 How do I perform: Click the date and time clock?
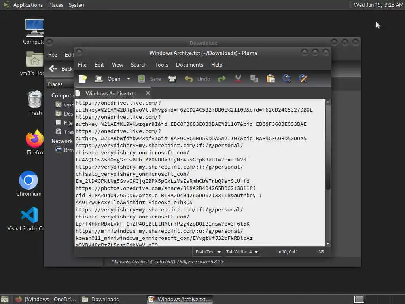click(378, 5)
